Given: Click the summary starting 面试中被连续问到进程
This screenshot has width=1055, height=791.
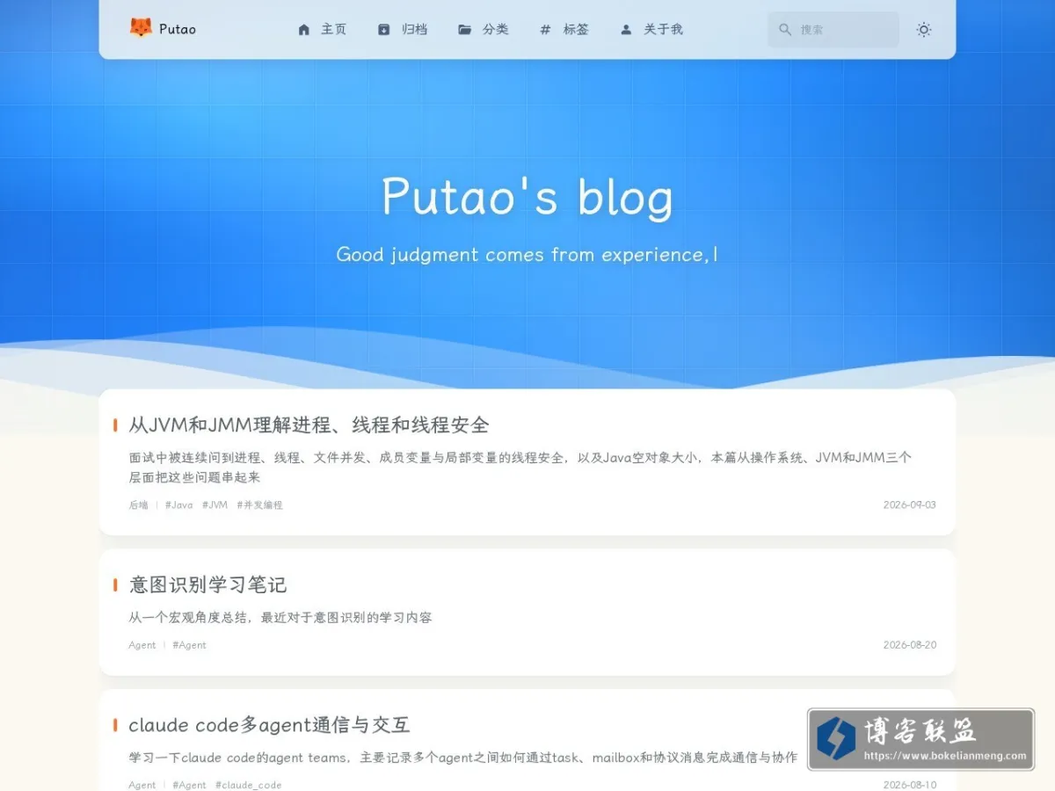Looking at the screenshot, I should tap(520, 468).
